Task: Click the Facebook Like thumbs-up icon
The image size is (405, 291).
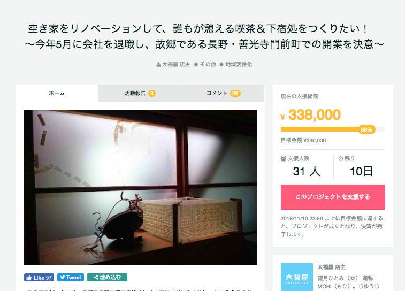Action: [x=29, y=278]
